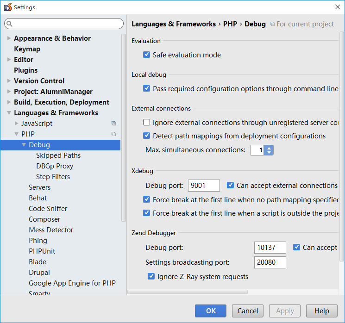The image size is (345, 323).
Task: Click the right panel vertical scrollbar
Action: point(341,146)
